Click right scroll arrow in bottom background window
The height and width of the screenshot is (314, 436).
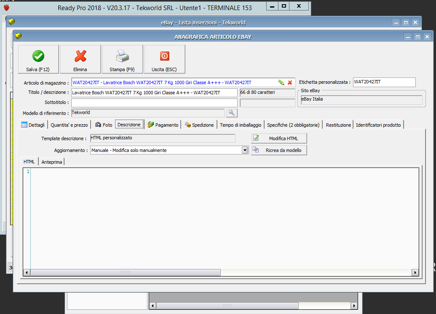tap(354, 306)
